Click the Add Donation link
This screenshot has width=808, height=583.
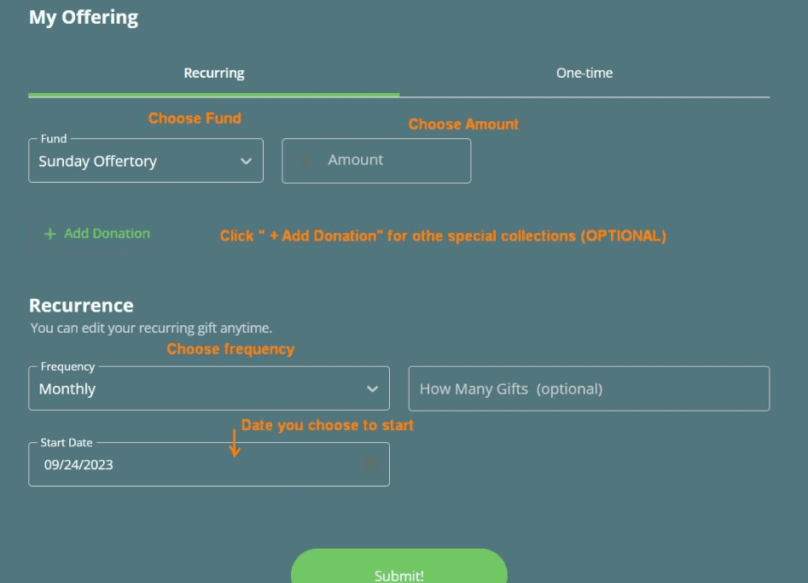coord(107,233)
